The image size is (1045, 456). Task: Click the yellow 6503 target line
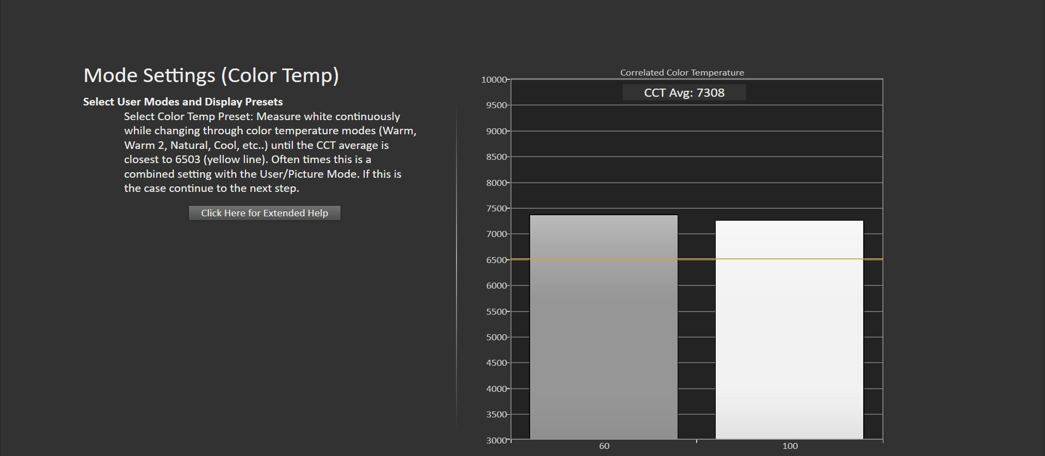(x=697, y=259)
